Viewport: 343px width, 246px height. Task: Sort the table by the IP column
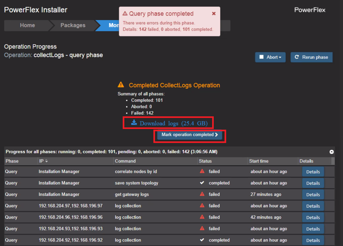43,161
